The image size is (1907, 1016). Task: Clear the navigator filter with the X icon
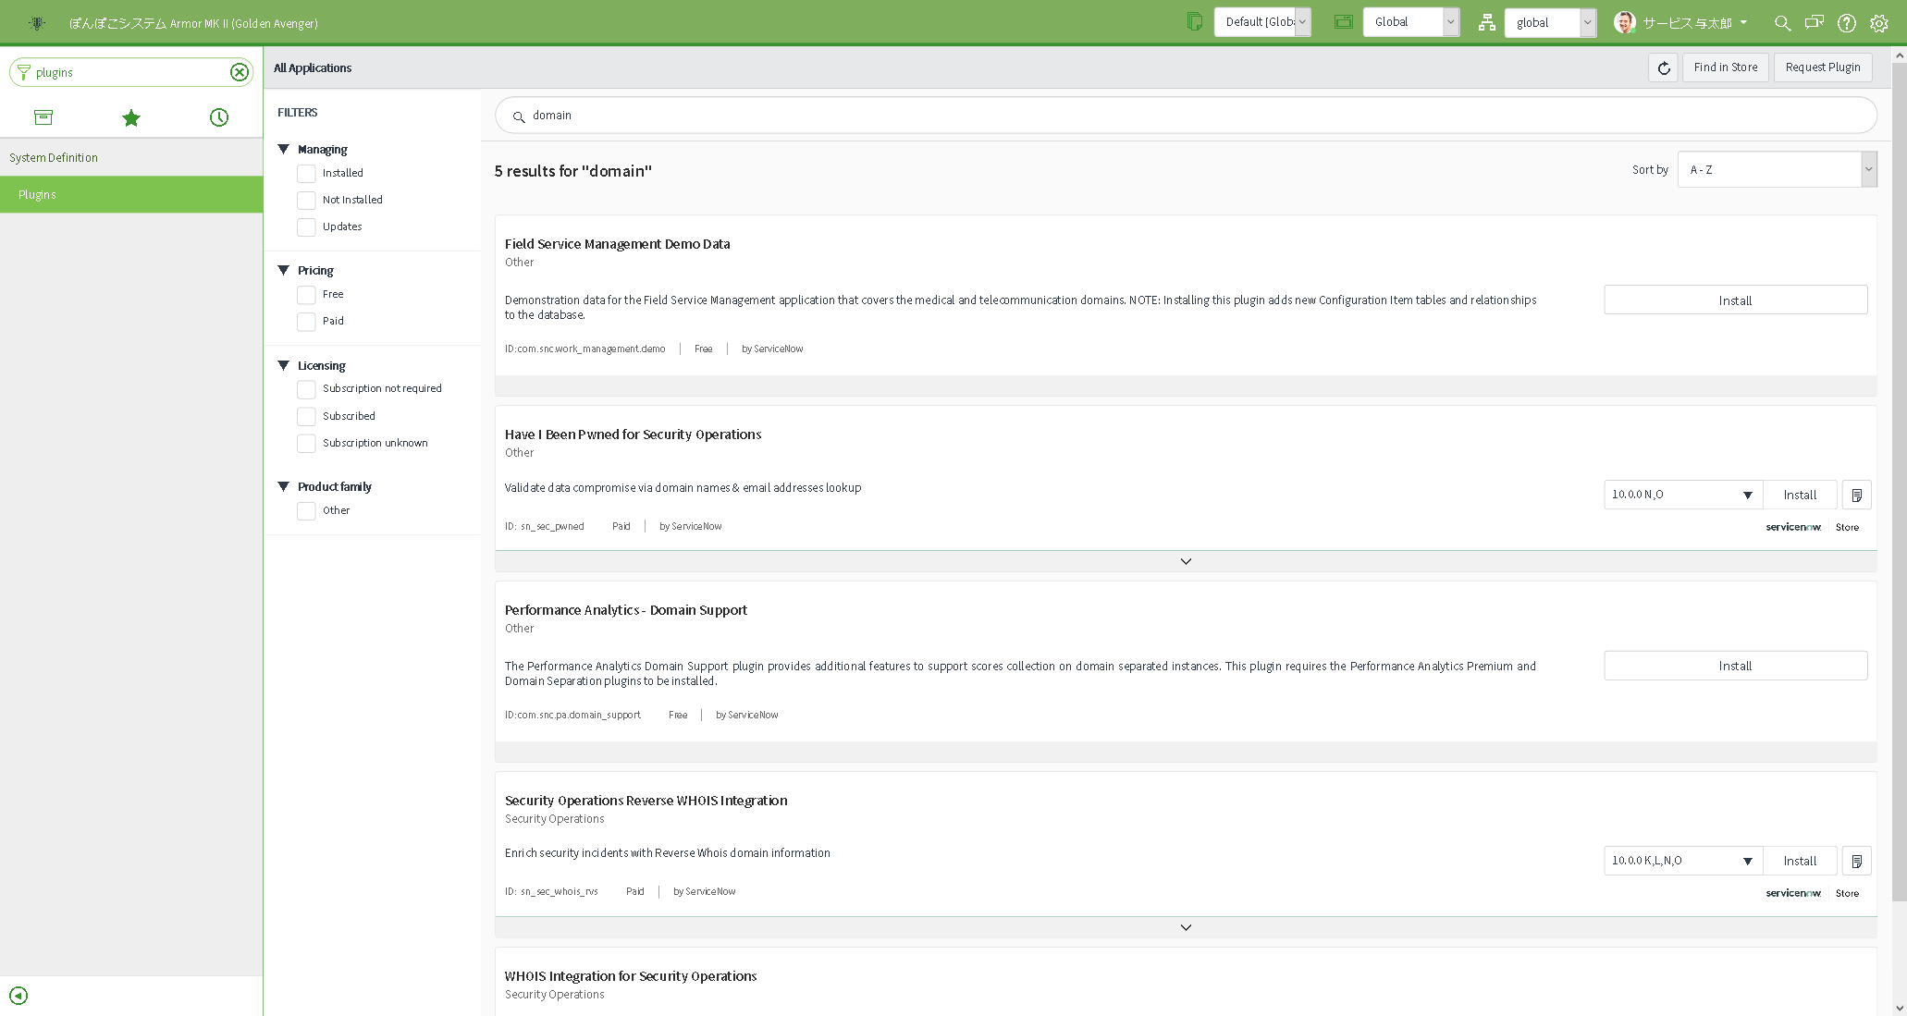tap(240, 71)
